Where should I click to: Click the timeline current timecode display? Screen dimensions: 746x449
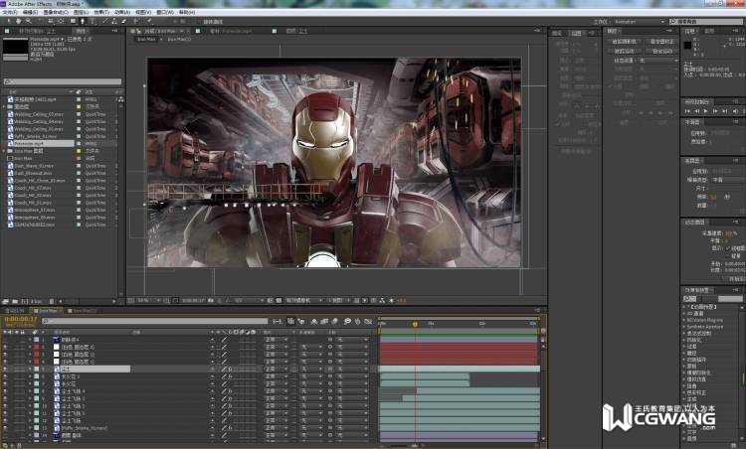20,321
